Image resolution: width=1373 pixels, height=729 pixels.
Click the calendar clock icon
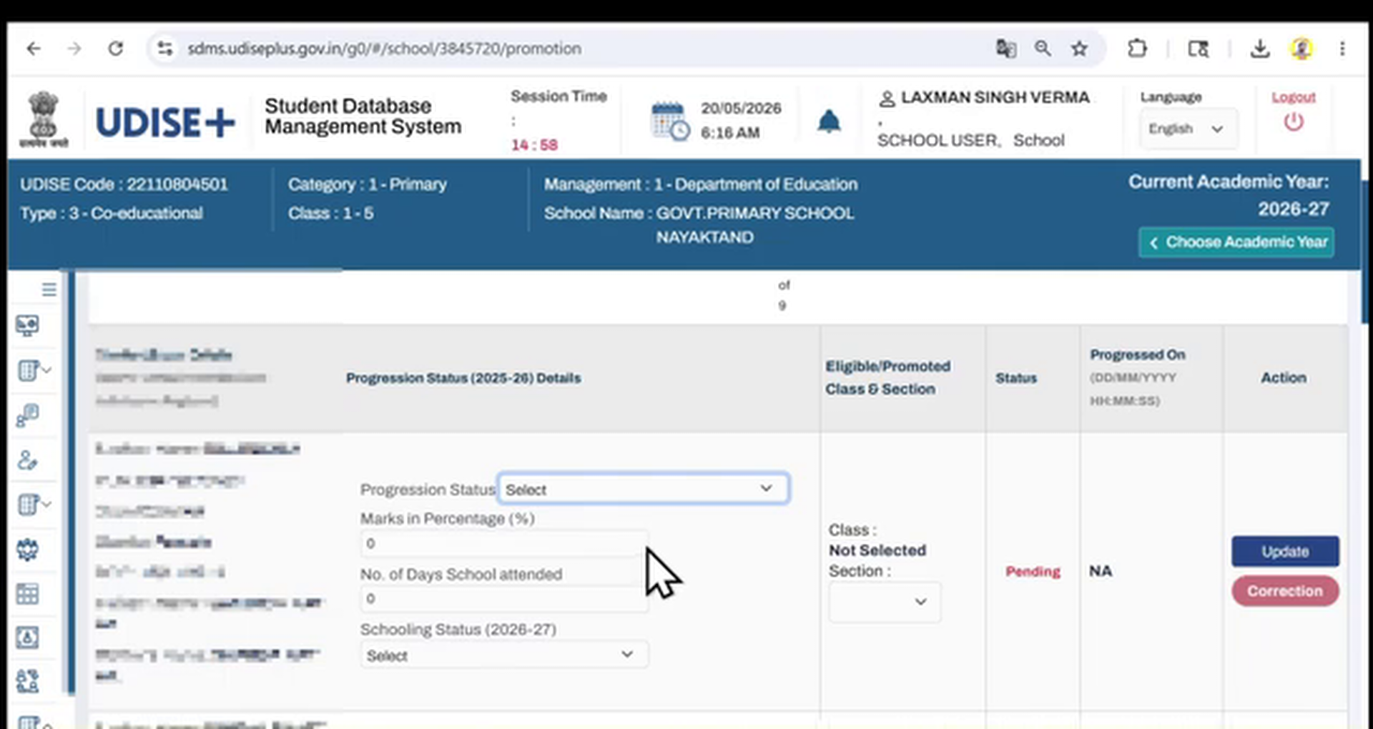(x=670, y=121)
